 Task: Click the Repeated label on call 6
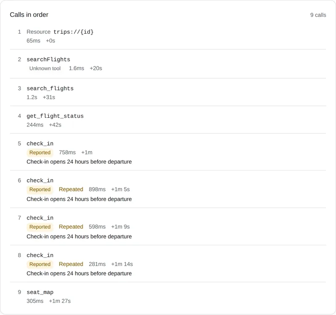click(71, 190)
